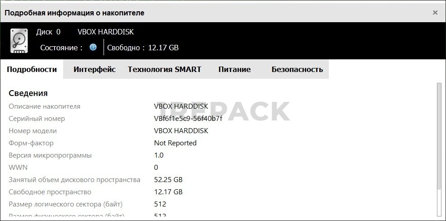Click the blue question mark status icon
Viewport: 446px width, 221px height.
click(93, 47)
